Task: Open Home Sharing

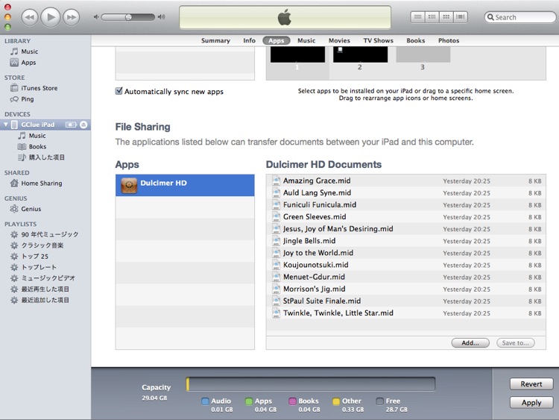Action: tap(45, 183)
